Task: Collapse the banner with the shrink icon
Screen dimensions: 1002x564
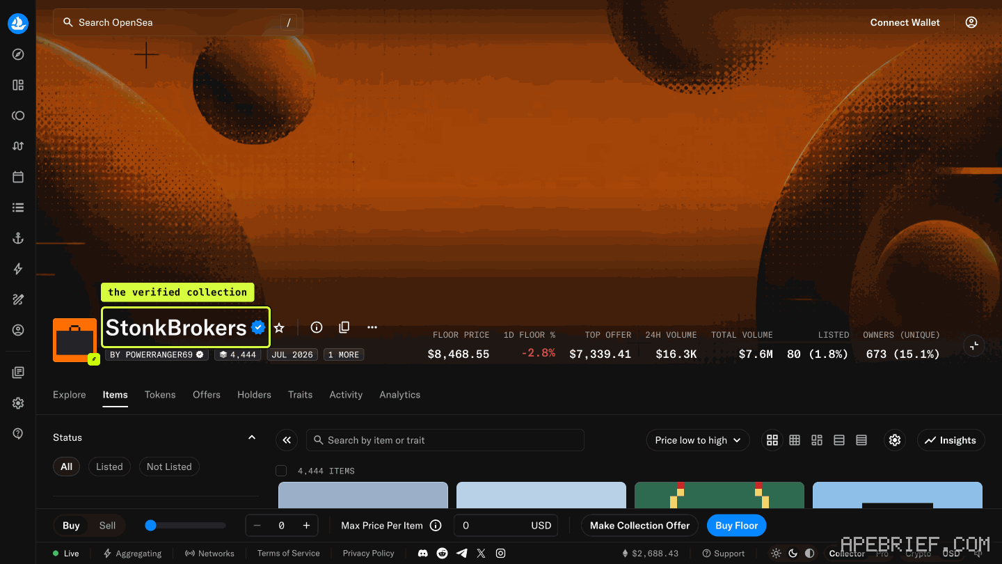Action: coord(974,345)
